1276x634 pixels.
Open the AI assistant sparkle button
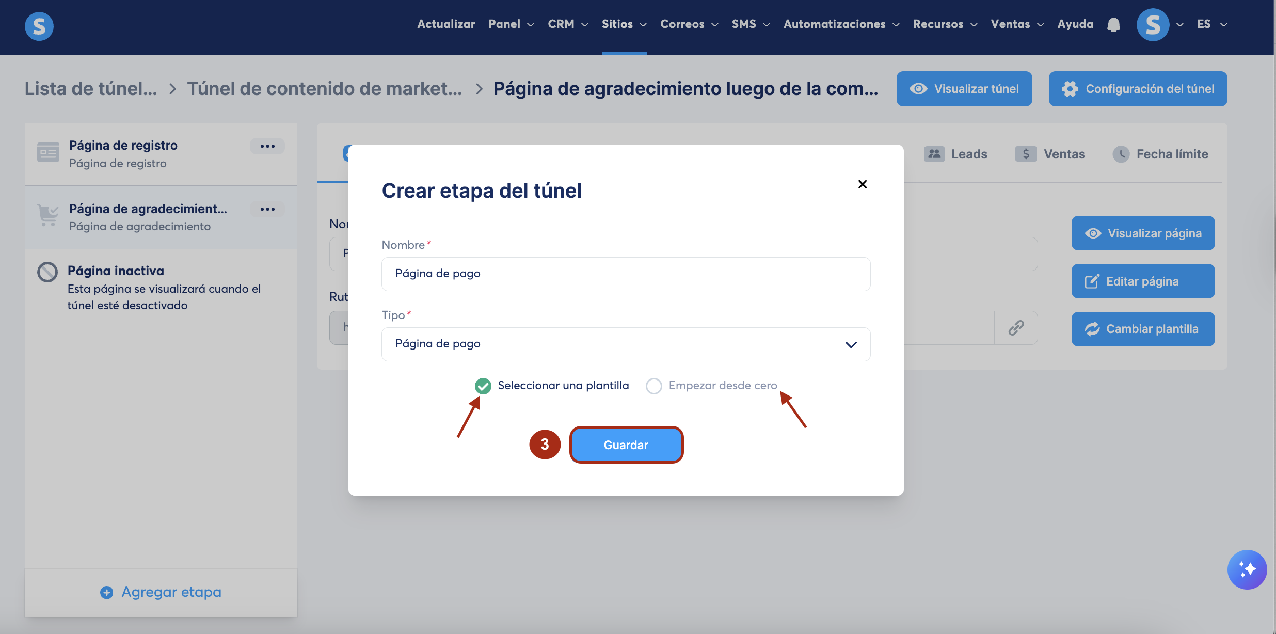tap(1247, 569)
